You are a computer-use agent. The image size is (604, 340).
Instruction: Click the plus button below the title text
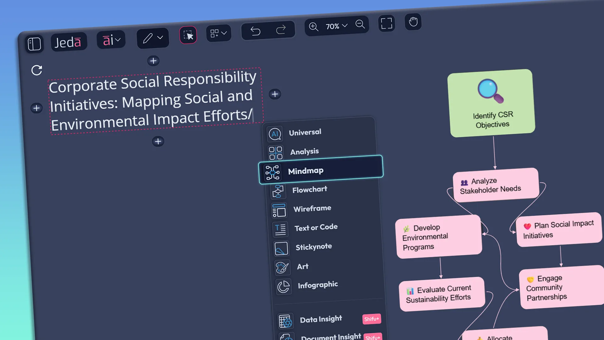158,141
